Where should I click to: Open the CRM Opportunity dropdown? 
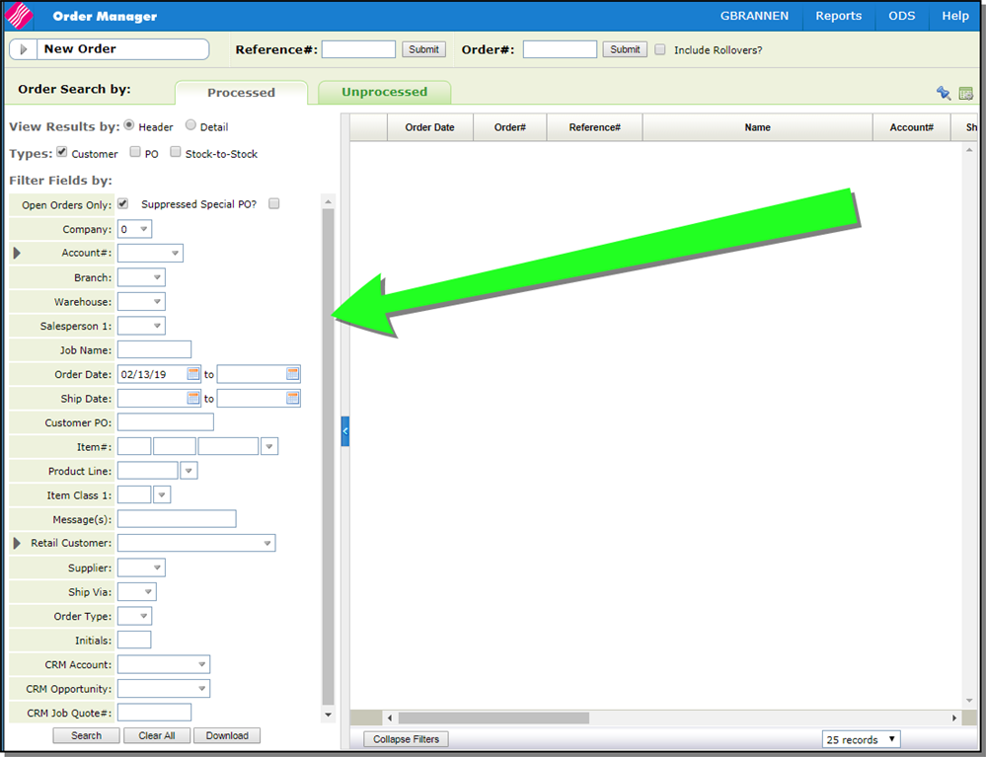164,689
